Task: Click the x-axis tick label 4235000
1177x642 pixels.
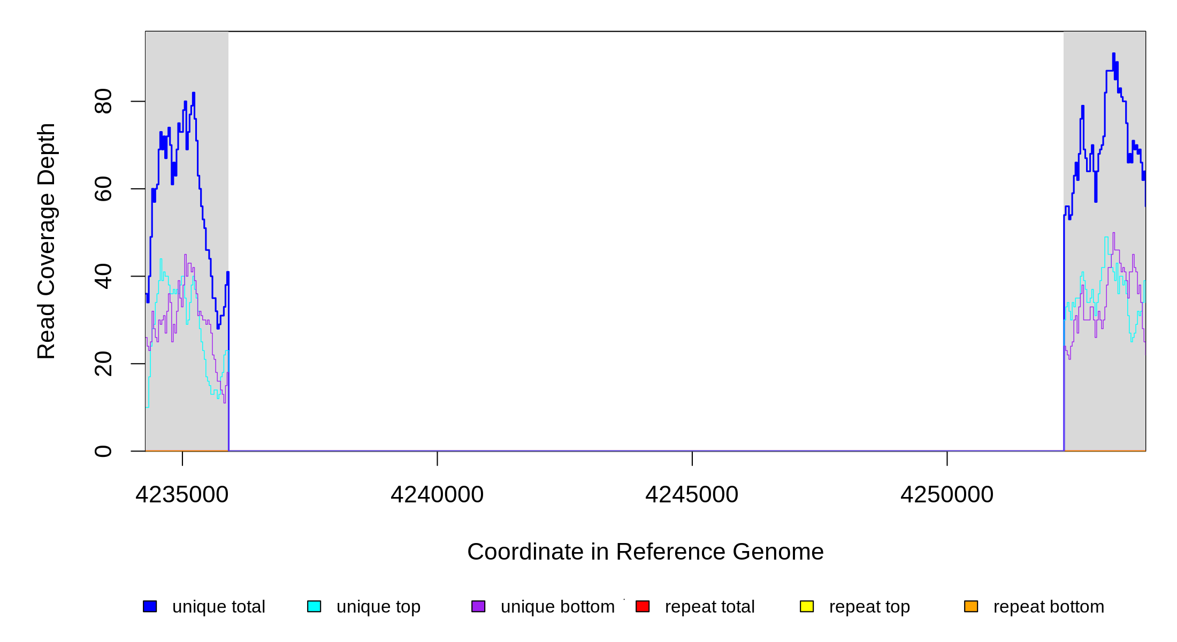Action: tap(182, 494)
